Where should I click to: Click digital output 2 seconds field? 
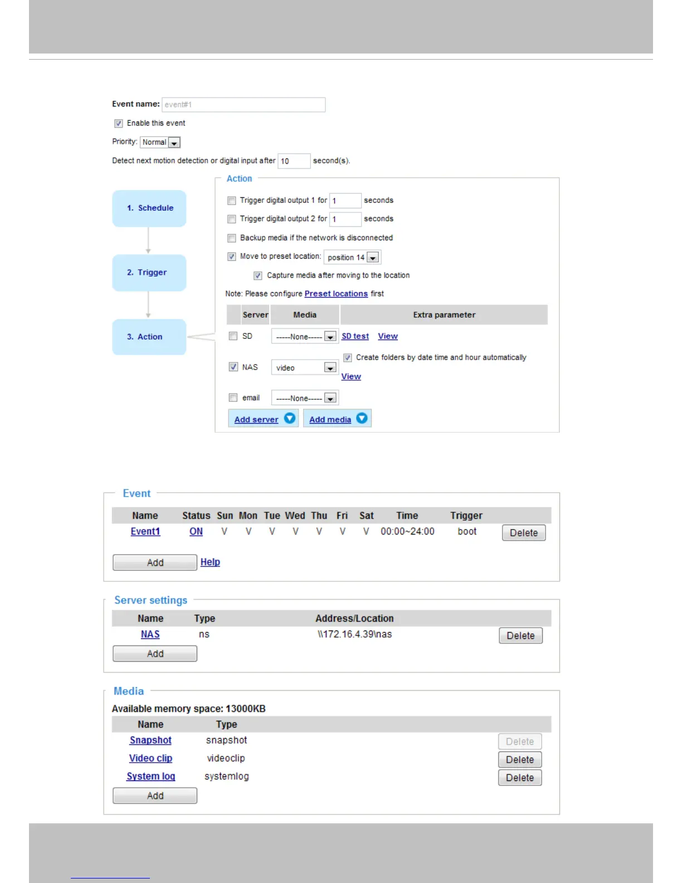click(345, 219)
